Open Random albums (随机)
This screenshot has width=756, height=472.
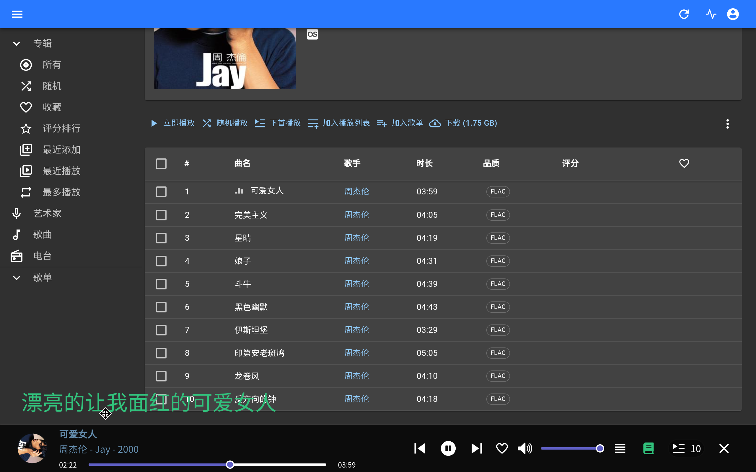click(x=71, y=86)
